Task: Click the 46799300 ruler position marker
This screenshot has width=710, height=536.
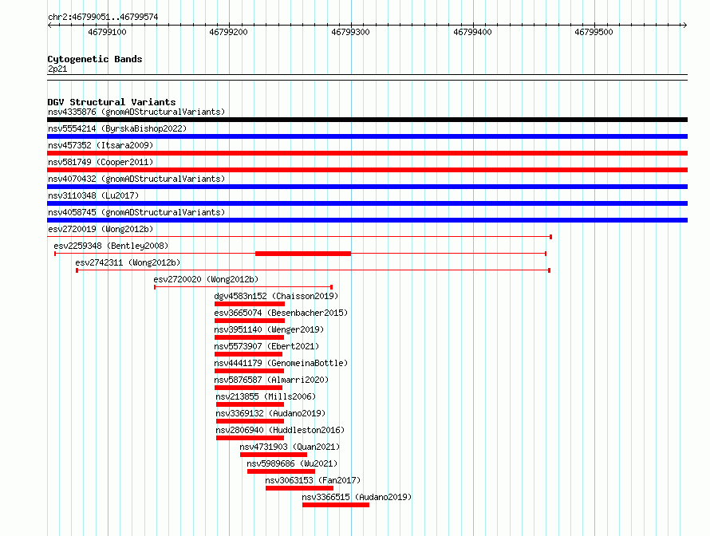Action: click(x=350, y=32)
